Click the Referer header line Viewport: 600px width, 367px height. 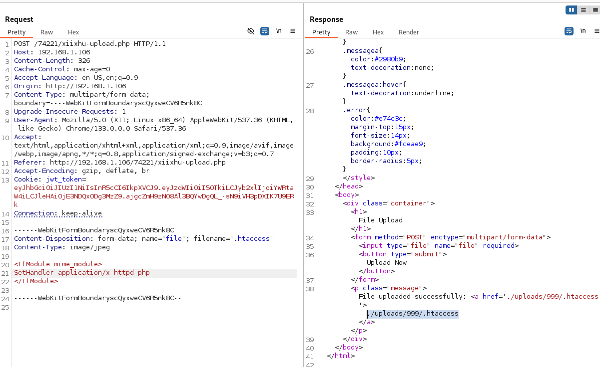point(120,163)
